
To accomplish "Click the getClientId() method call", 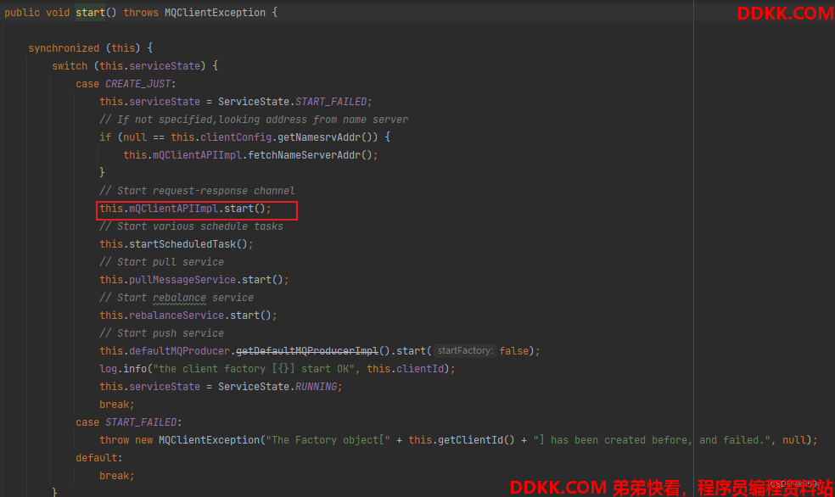I will [476, 440].
